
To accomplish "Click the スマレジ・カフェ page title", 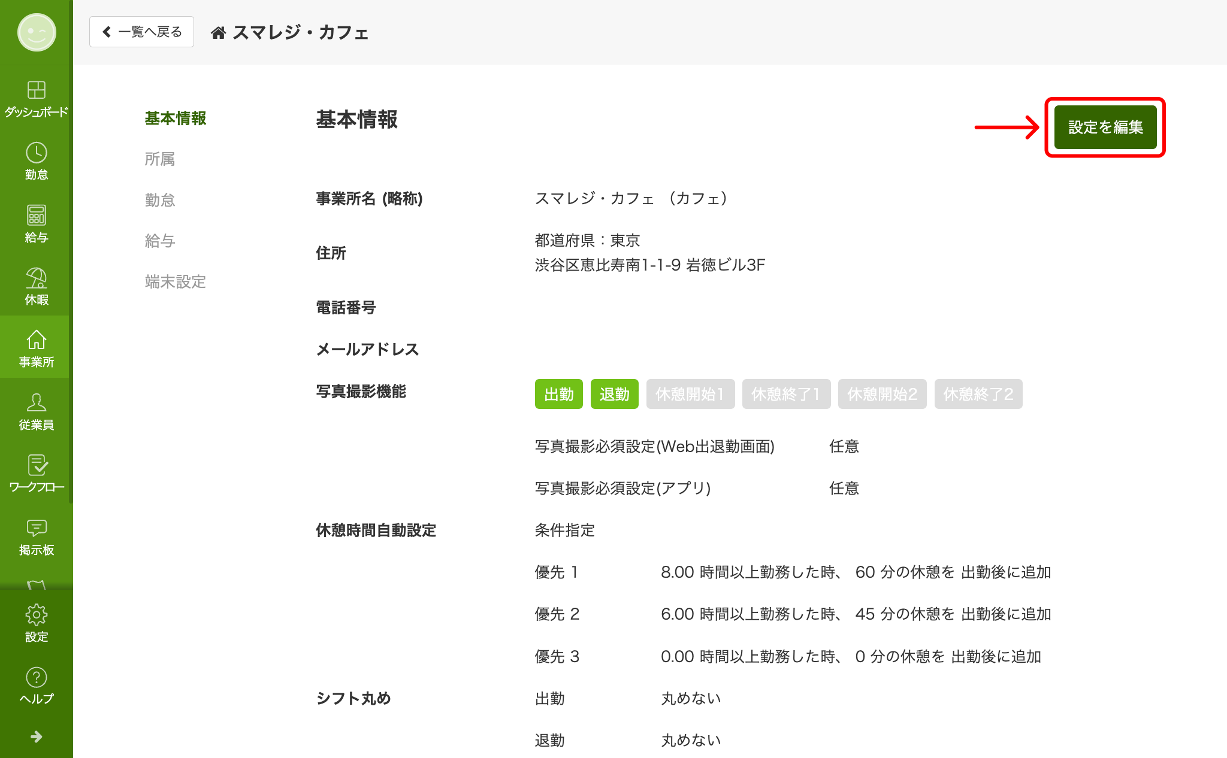I will [x=301, y=32].
